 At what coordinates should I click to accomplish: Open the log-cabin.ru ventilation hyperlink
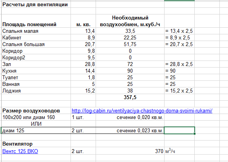142,111
